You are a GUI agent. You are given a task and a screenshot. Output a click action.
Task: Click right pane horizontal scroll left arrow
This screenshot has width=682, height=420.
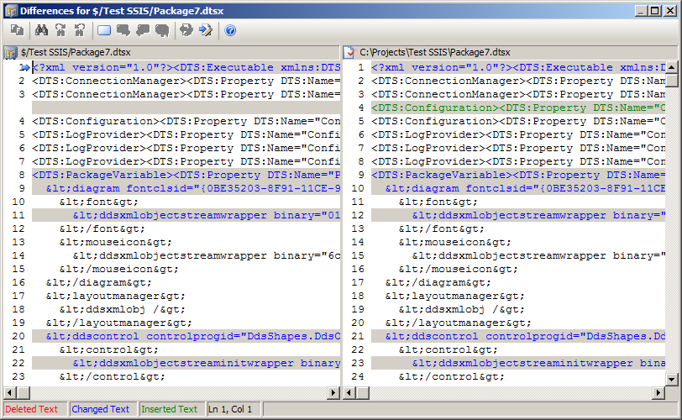click(x=349, y=393)
